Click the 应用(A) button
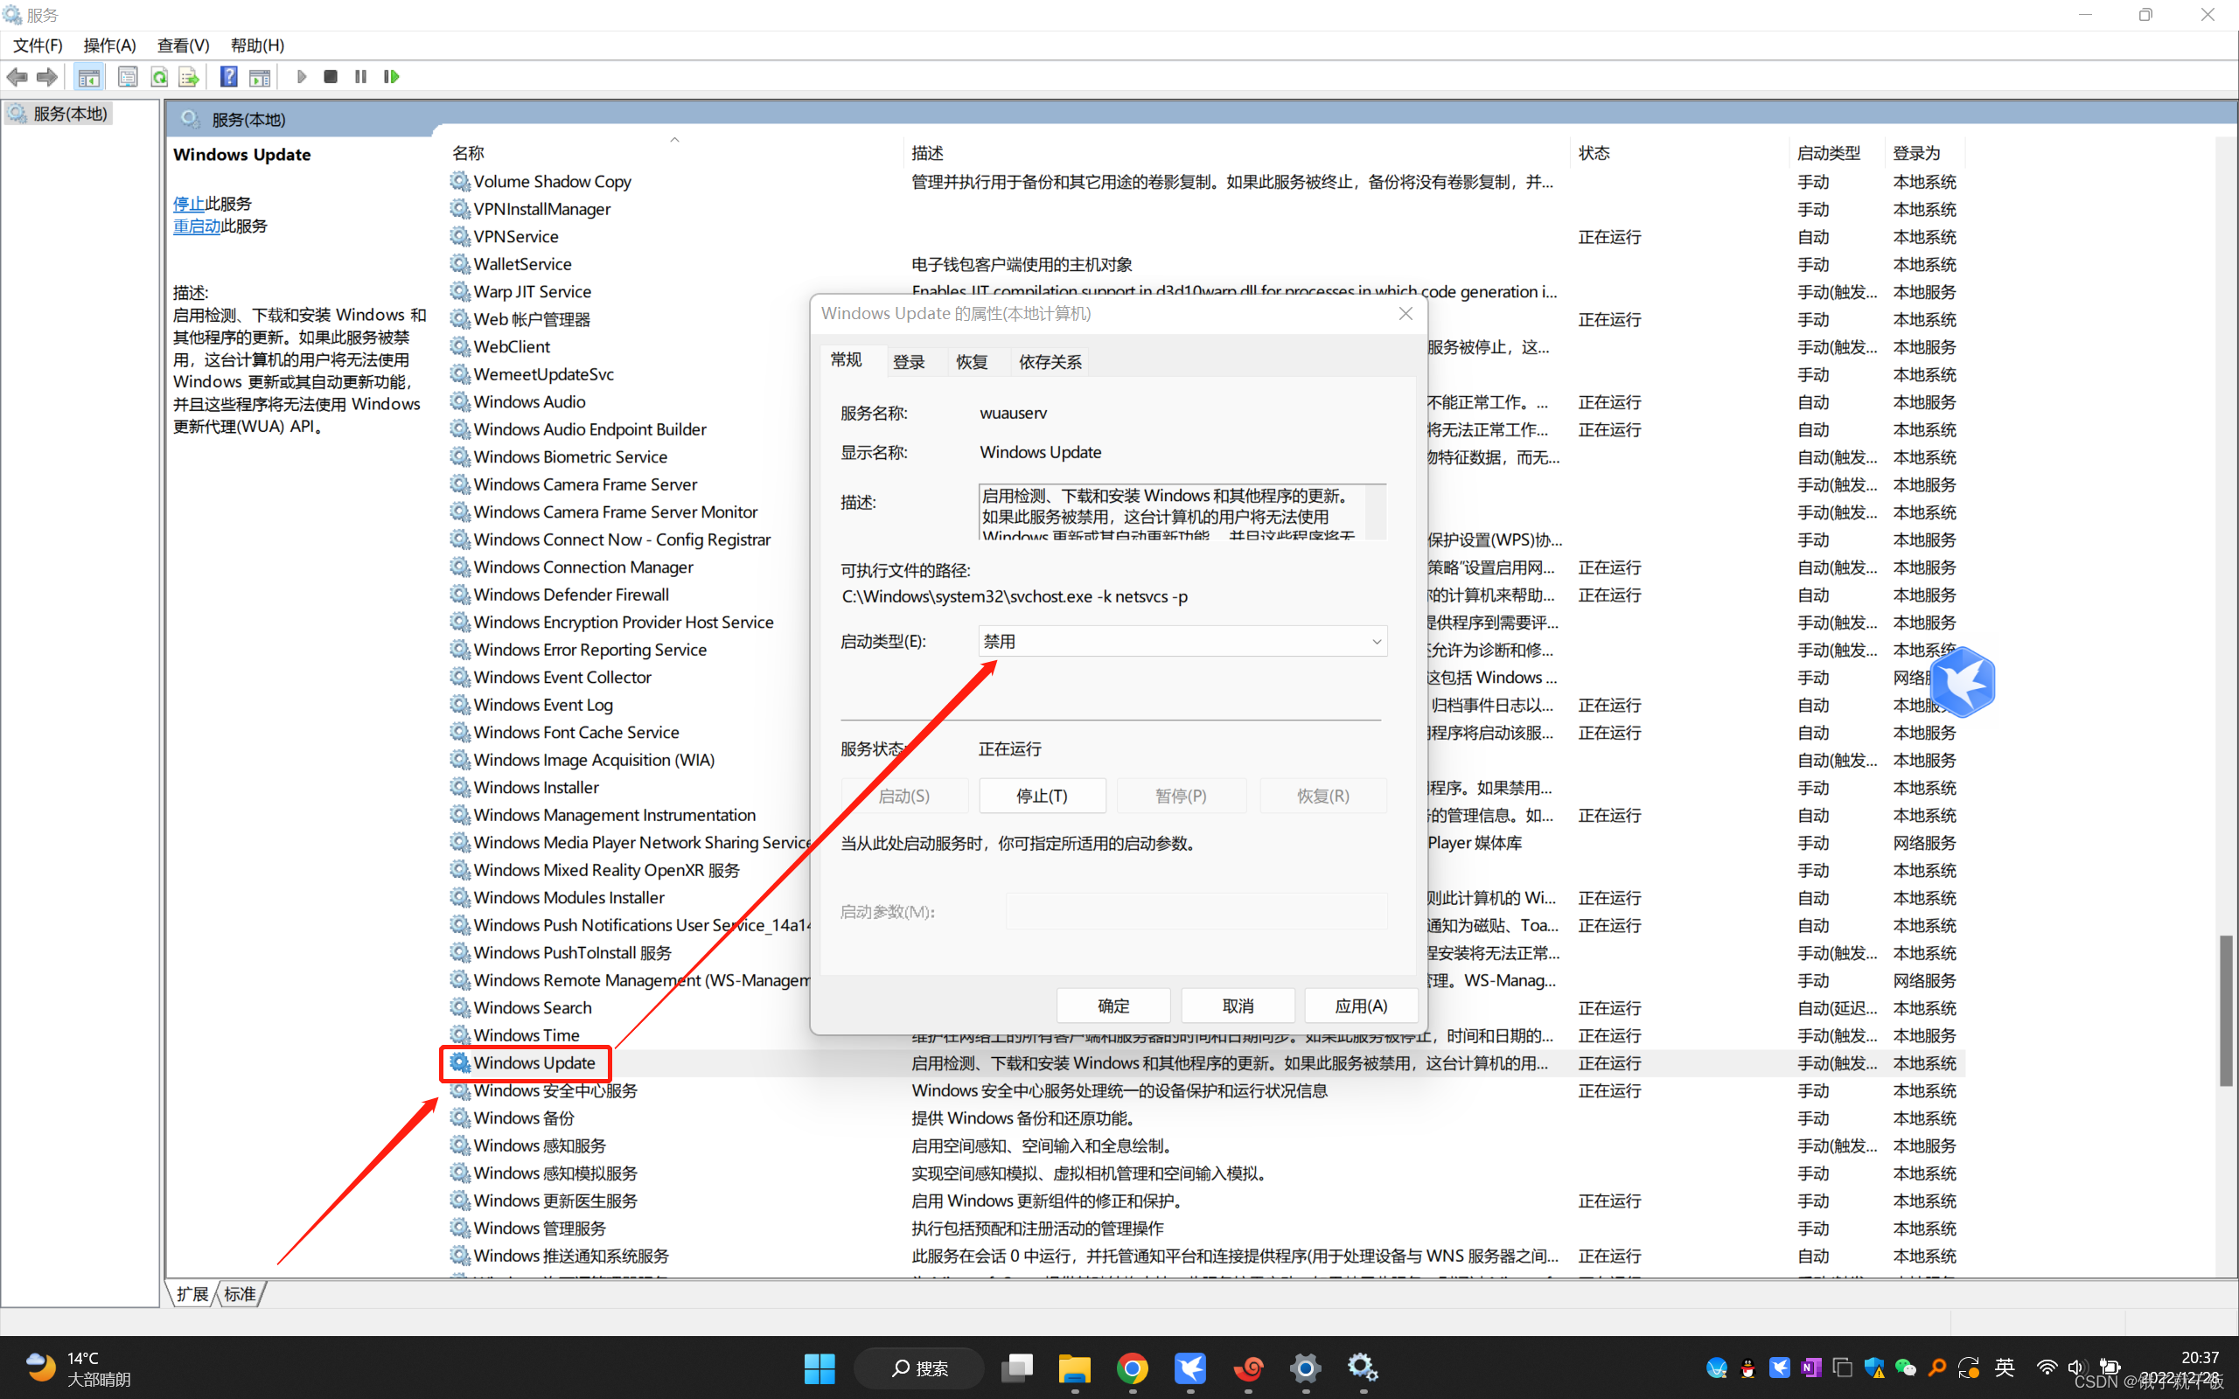This screenshot has width=2239, height=1399. tap(1361, 1006)
